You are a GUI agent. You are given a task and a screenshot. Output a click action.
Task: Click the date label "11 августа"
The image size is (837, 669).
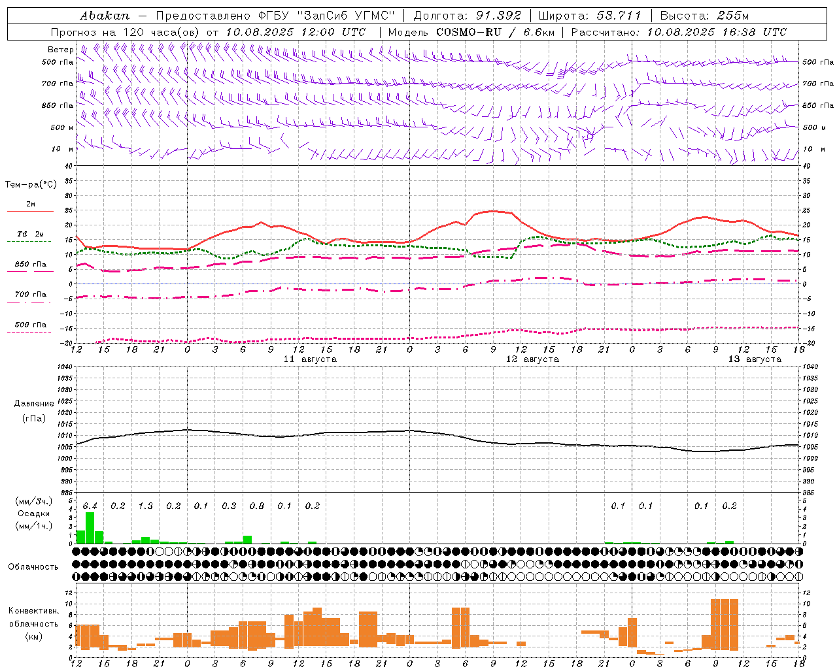(x=310, y=359)
